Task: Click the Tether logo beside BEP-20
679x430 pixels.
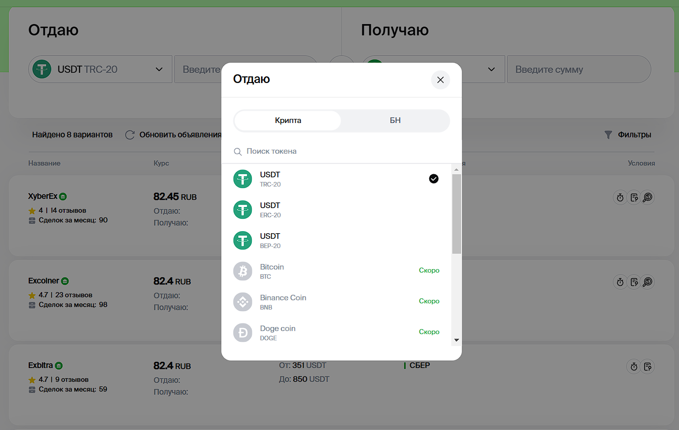Action: (x=243, y=240)
